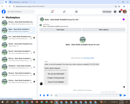The image size is (130, 104).
Task: Switch to the Marketplace 2bed 2bath tab
Action: click(20, 2)
